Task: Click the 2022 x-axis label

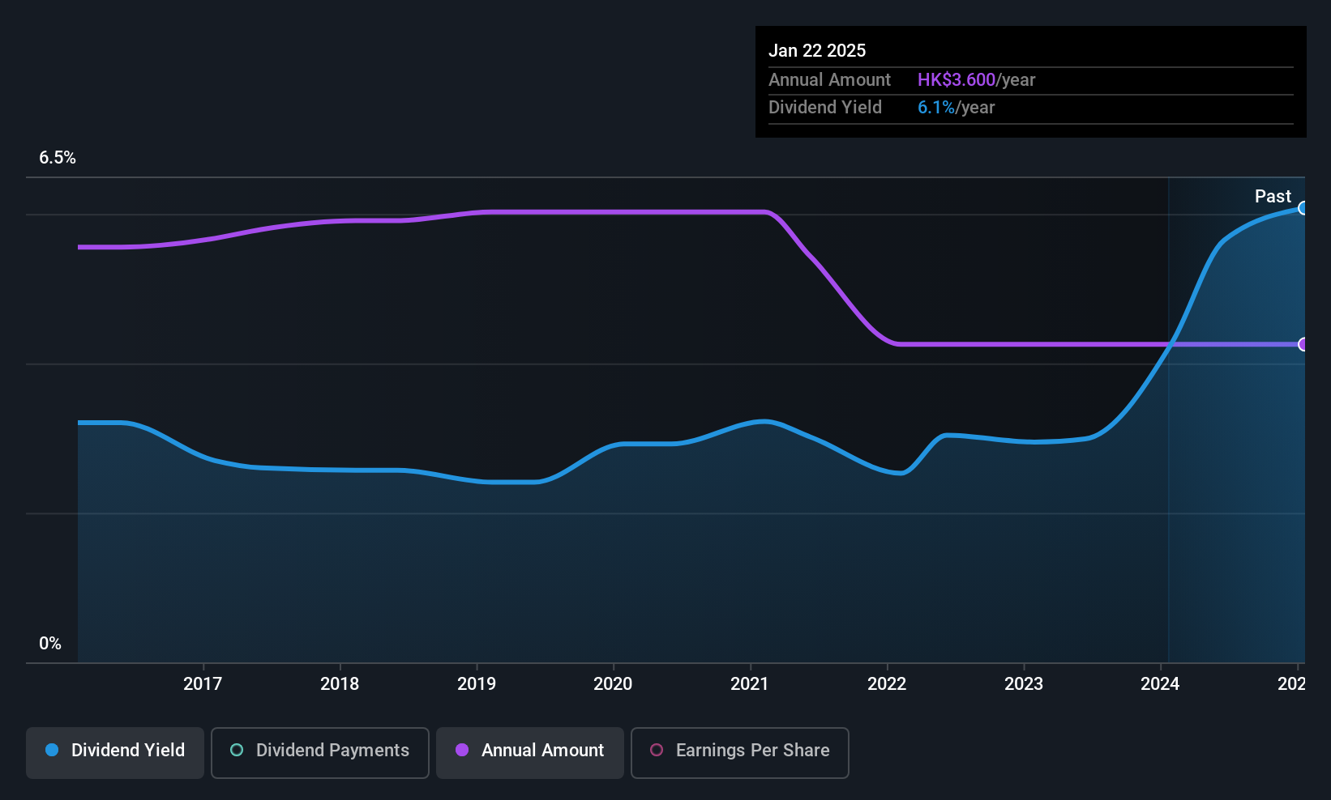Action: point(887,683)
